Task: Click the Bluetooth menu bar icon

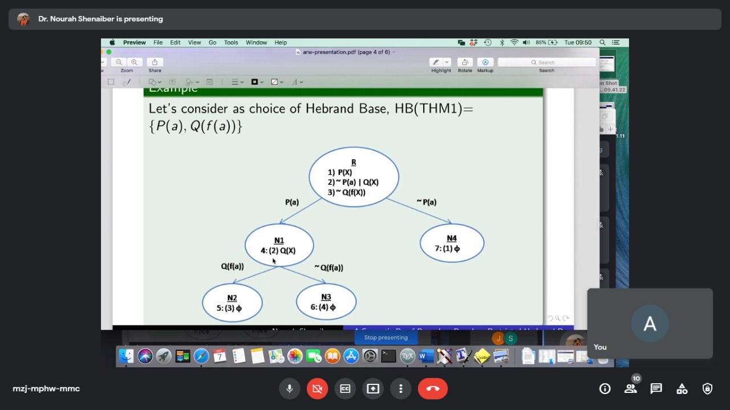Action: pos(502,42)
